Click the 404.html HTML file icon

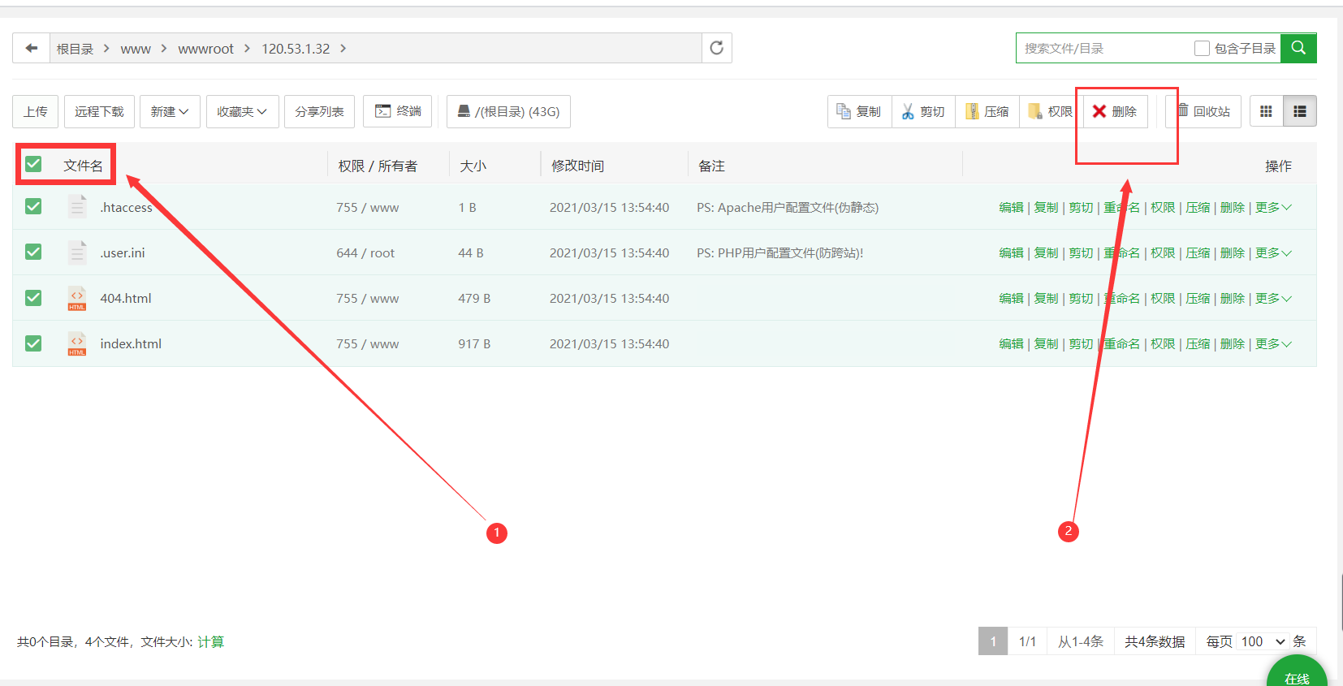pos(77,298)
